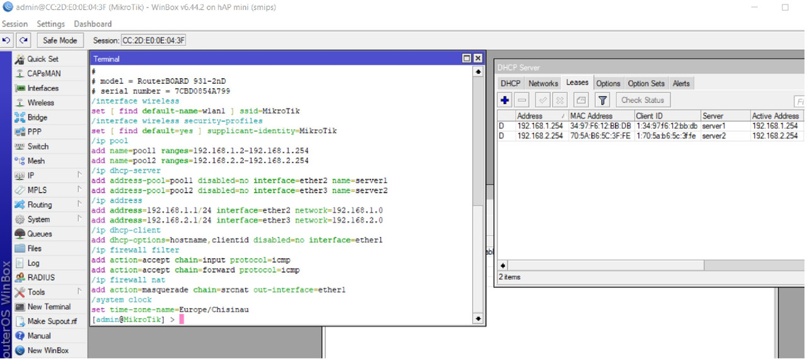Open Quick Set in sidebar
The height and width of the screenshot is (359, 807).
[x=43, y=59]
